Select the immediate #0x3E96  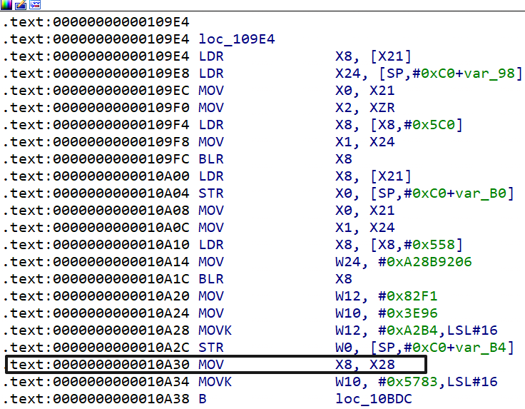(x=408, y=313)
